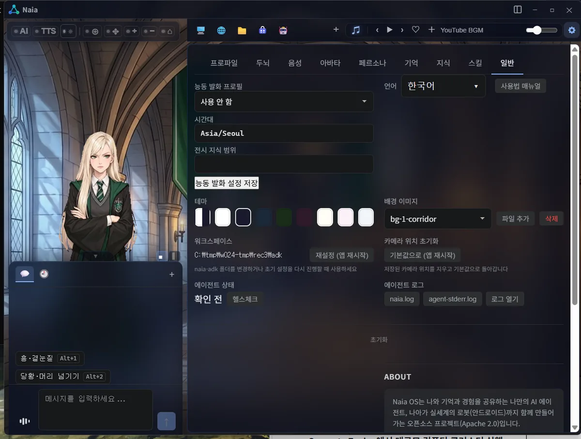Click the four-arrow move icon in avatar toolbar
Image resolution: width=581 pixels, height=439 pixels.
(x=113, y=31)
